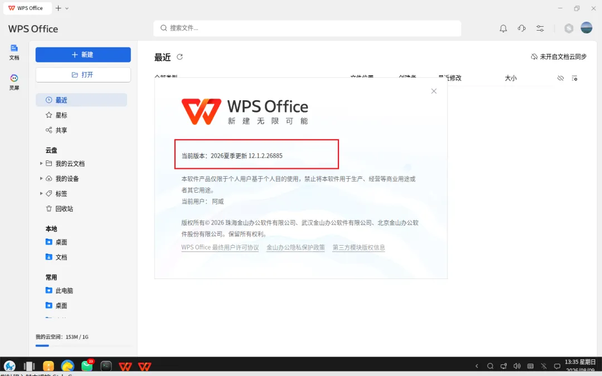
Task: Open the global settings sliders icon
Action: (540, 28)
